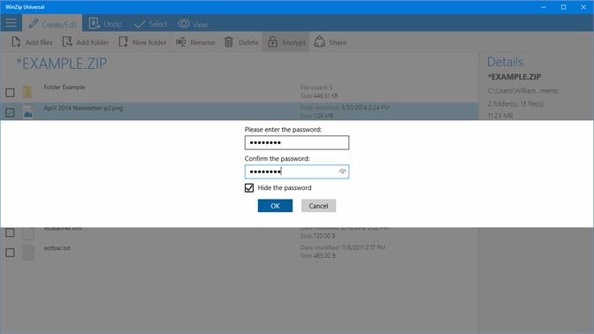Viewport: 594px width, 334px height.
Task: Reveal password with the eye icon
Action: click(342, 172)
